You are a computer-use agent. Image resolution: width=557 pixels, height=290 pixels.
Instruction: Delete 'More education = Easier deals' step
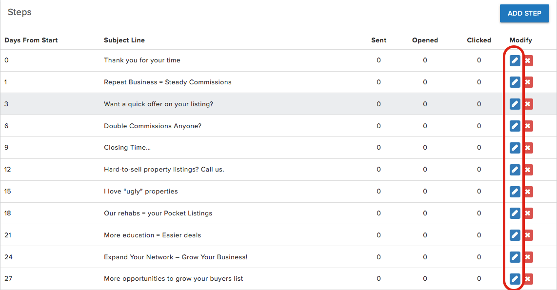[528, 235]
